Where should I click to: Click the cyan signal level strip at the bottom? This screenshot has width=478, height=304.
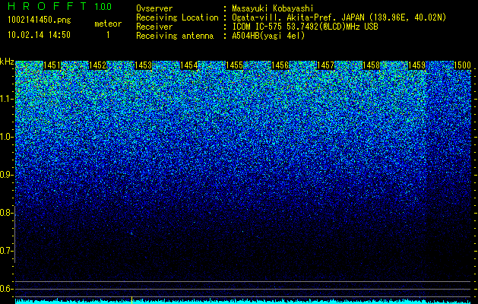[243, 301]
